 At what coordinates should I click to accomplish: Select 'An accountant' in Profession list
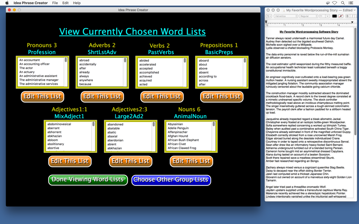pyautogui.click(x=30, y=60)
